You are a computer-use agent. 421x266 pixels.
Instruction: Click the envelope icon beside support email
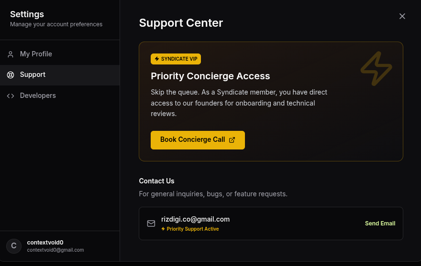click(x=151, y=223)
